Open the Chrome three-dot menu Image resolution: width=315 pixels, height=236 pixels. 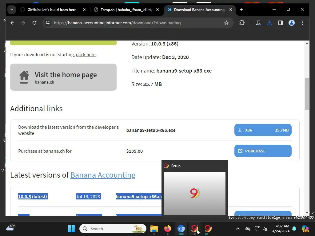point(303,23)
